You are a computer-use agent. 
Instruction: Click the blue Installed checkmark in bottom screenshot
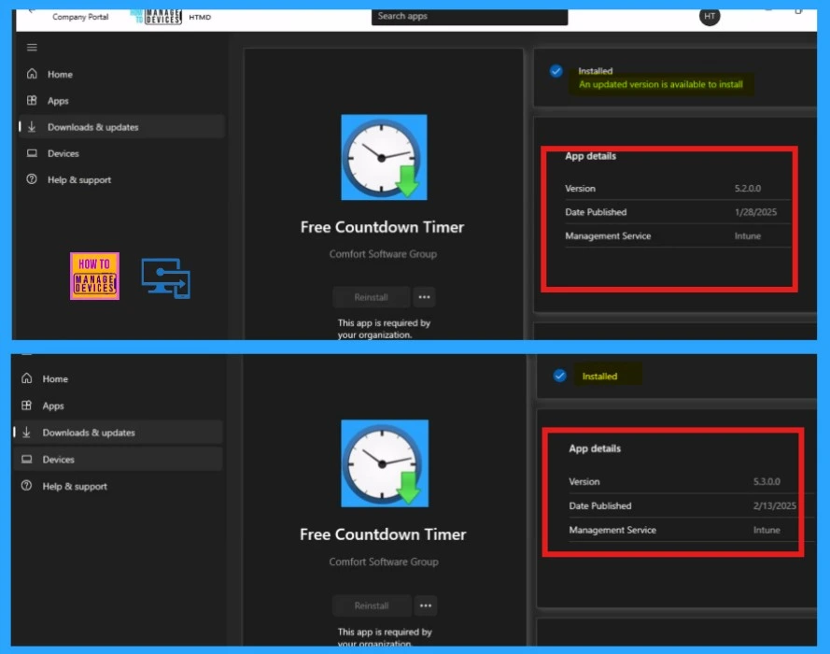click(559, 376)
